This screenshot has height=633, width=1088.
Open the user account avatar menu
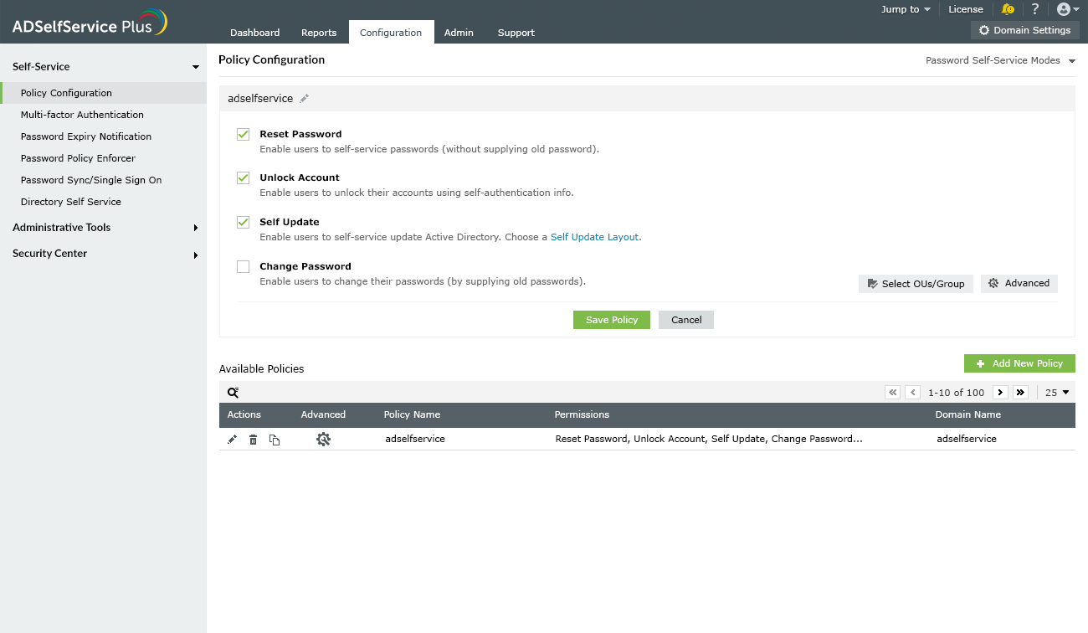pyautogui.click(x=1068, y=9)
